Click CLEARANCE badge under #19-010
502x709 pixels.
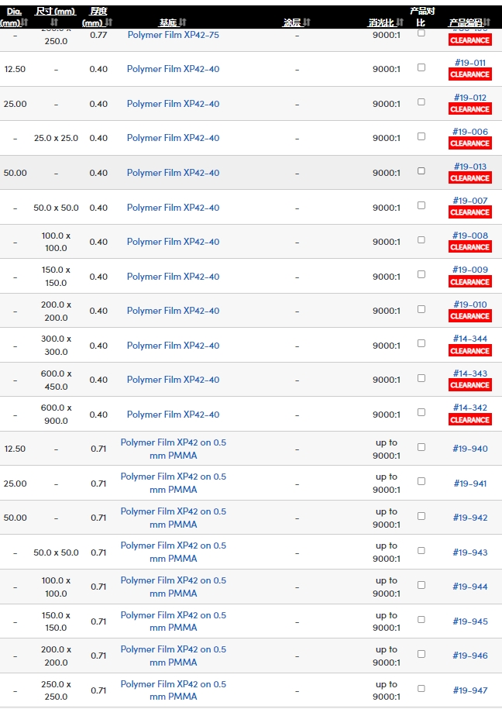[470, 316]
